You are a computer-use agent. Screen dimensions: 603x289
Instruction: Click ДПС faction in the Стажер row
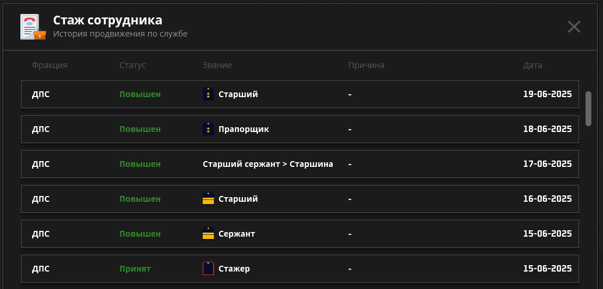click(x=41, y=269)
